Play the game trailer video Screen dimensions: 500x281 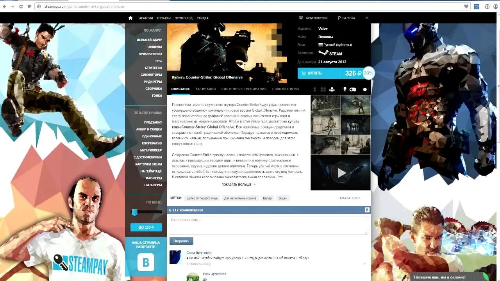pyautogui.click(x=341, y=173)
